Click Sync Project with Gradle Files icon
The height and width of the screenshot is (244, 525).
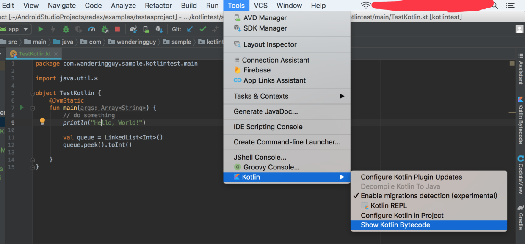[133, 29]
